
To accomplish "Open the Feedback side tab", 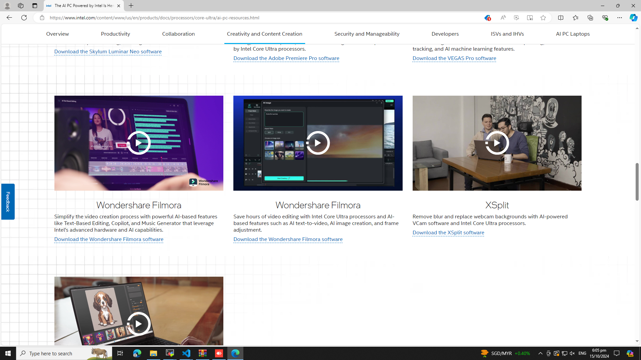I will click(8, 202).
